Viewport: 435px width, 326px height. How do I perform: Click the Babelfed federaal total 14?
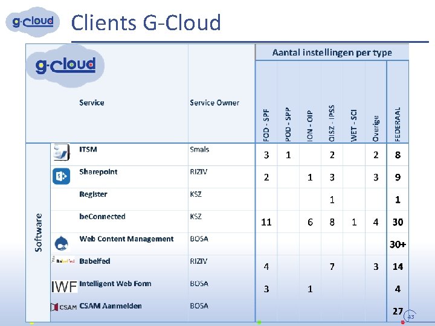tap(398, 267)
